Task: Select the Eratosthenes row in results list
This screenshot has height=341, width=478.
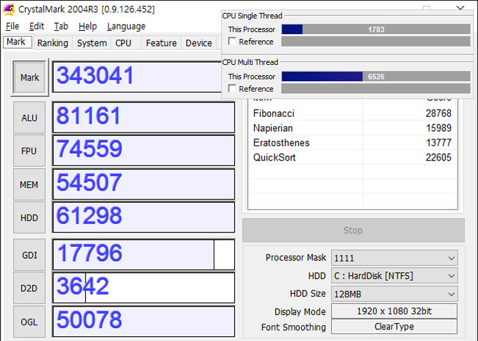Action: tap(352, 143)
